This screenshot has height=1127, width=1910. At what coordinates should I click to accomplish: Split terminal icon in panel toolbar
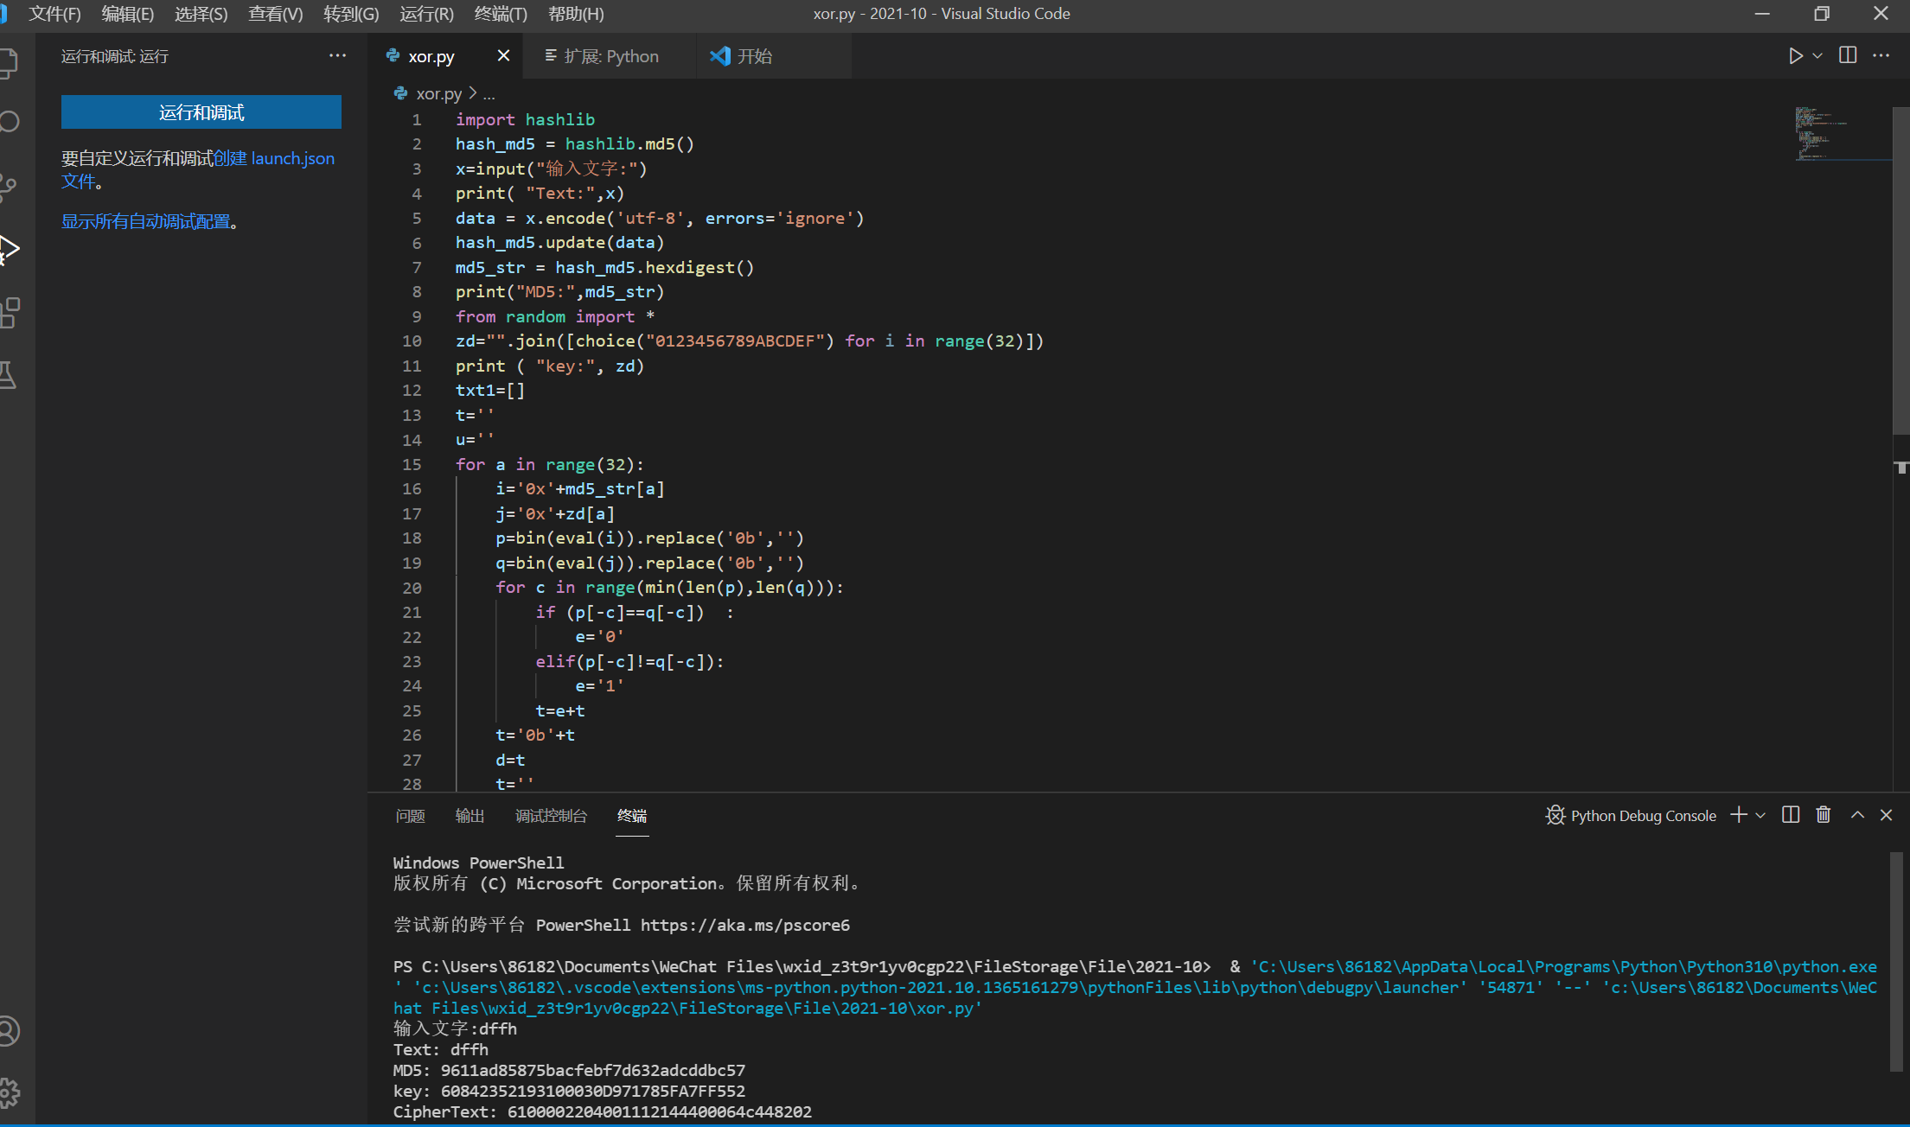[1791, 815]
